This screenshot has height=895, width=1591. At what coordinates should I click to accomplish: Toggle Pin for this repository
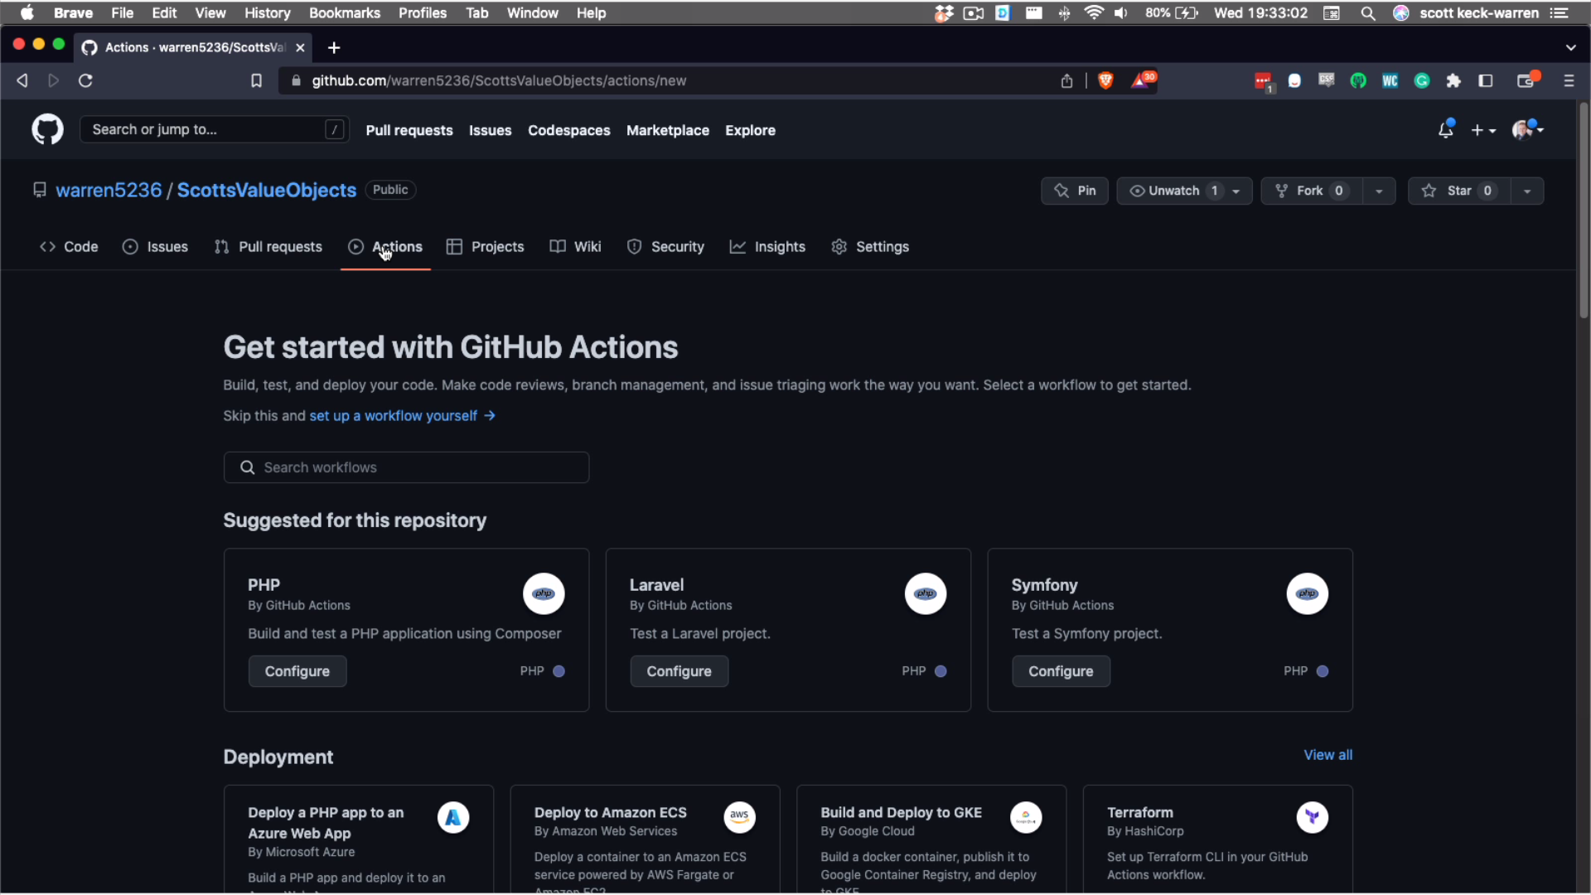[x=1075, y=191]
